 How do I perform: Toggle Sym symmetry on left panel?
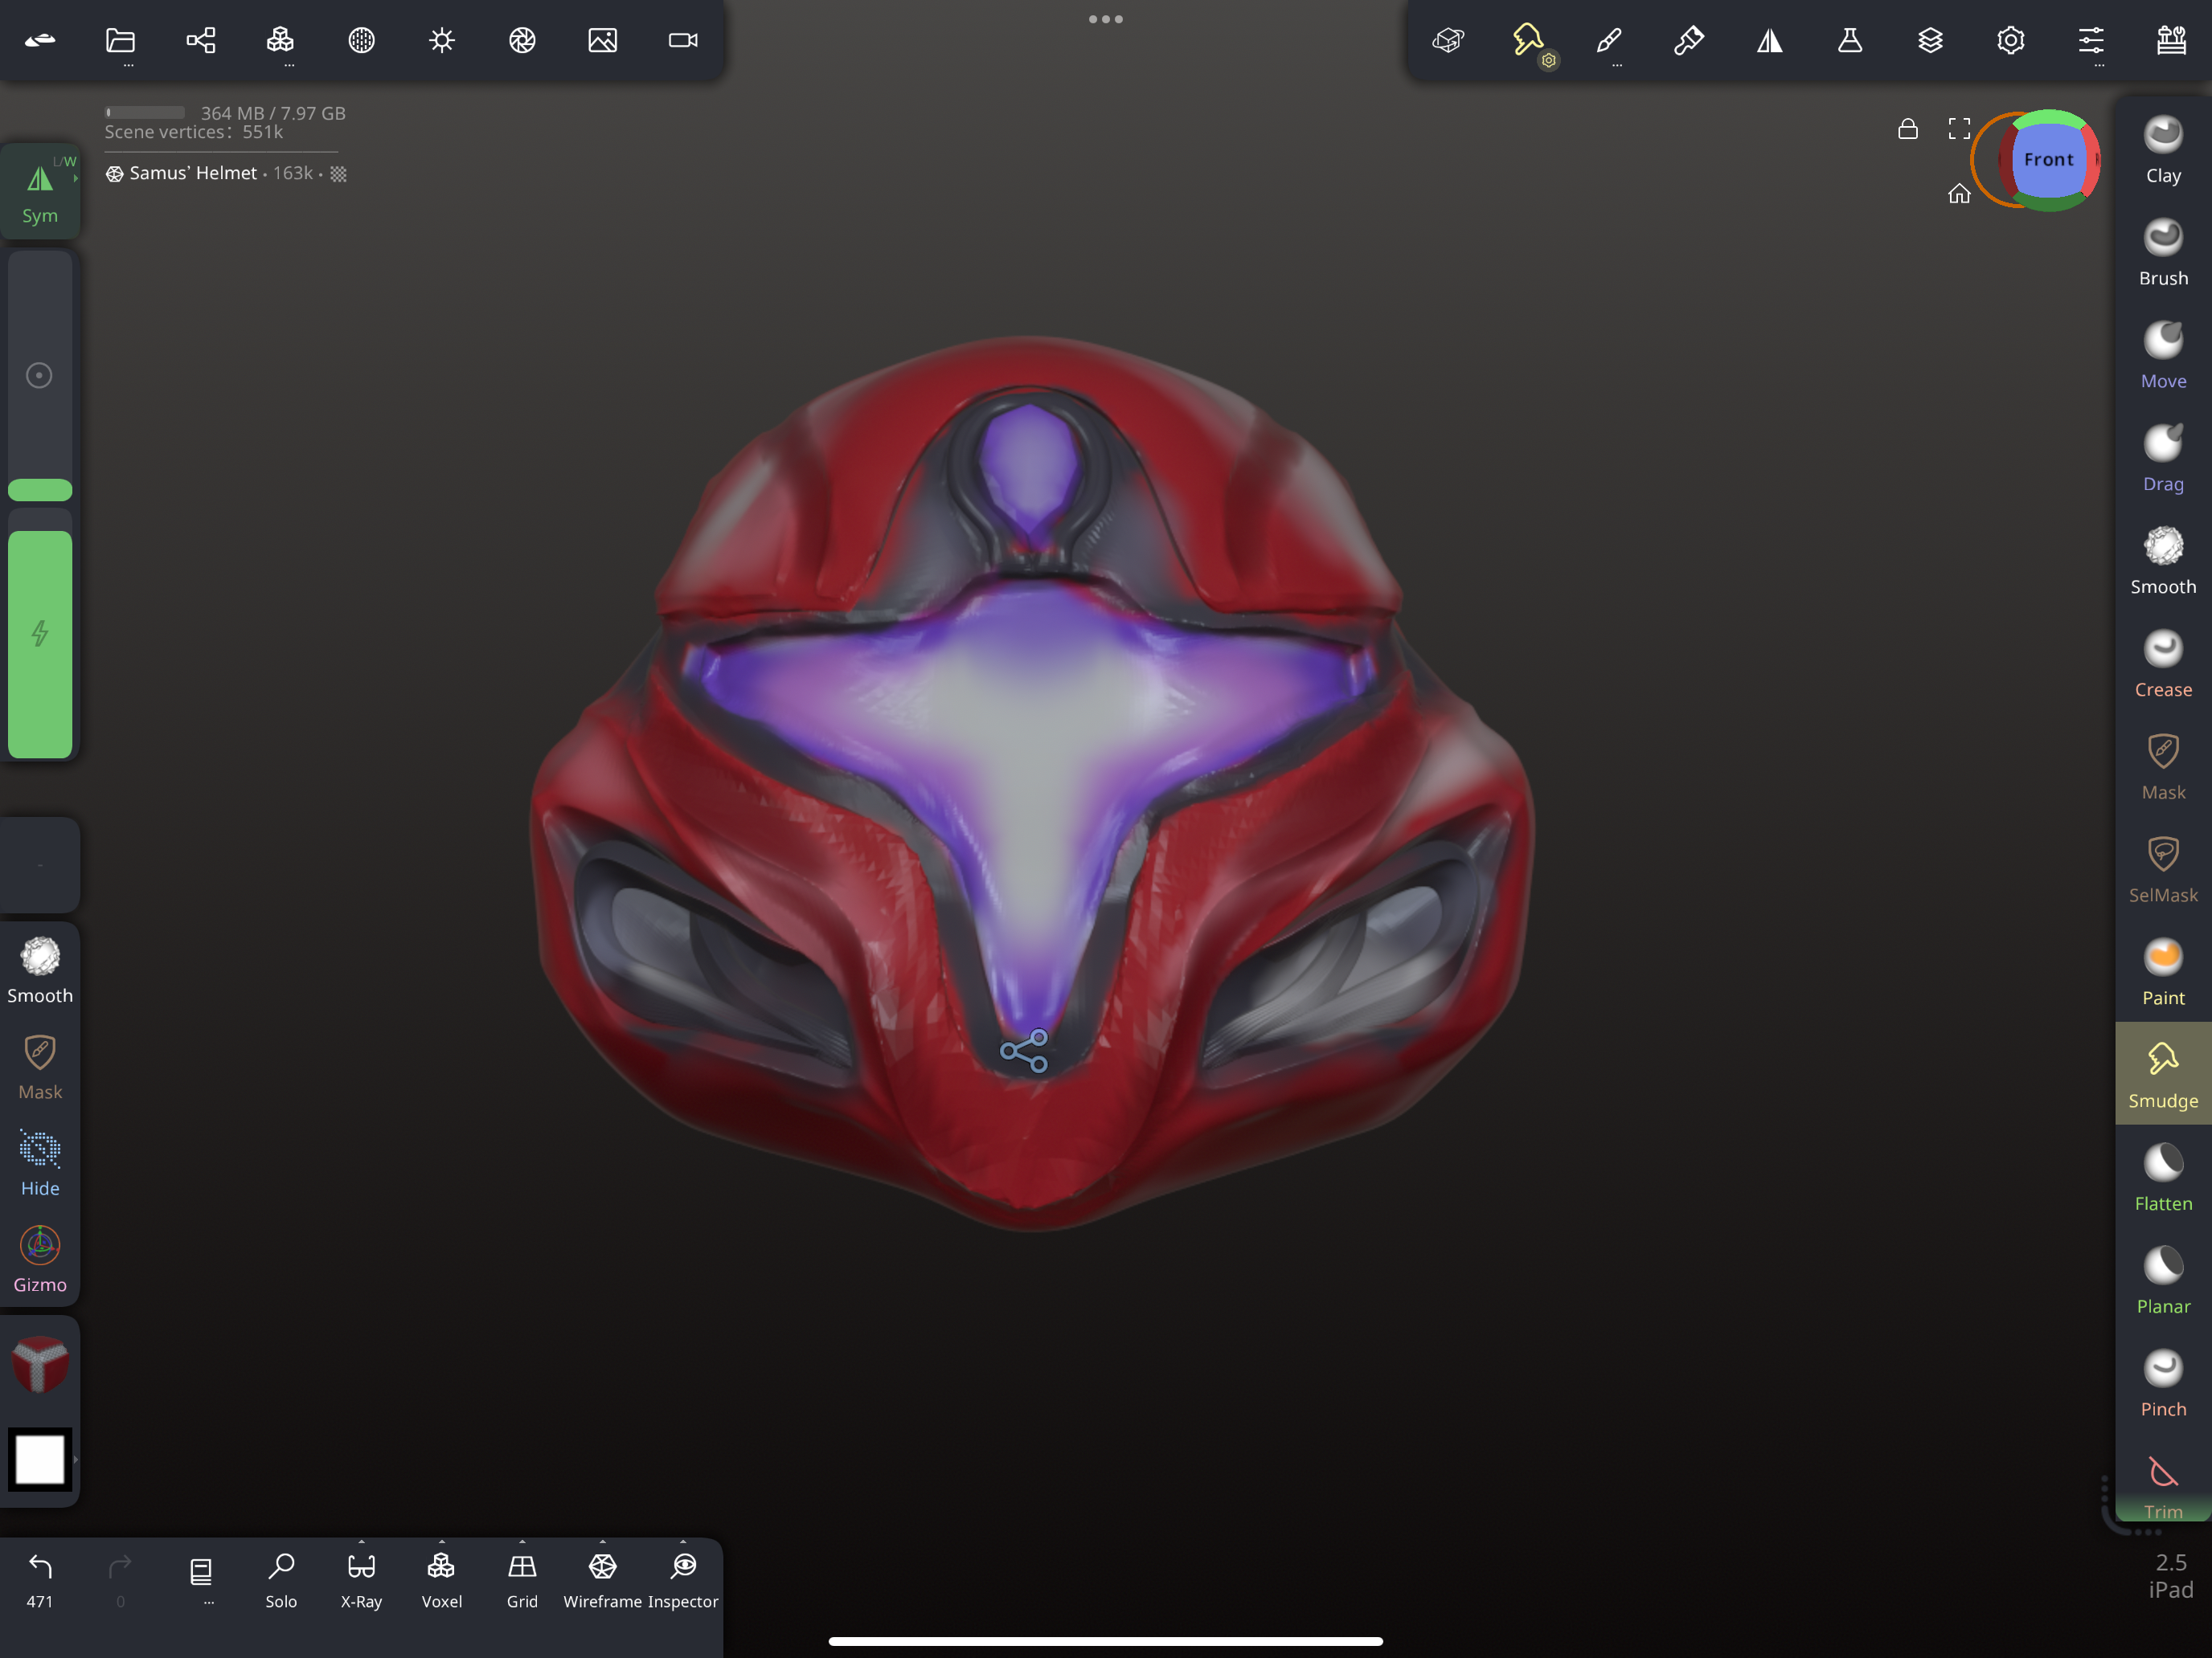point(40,192)
